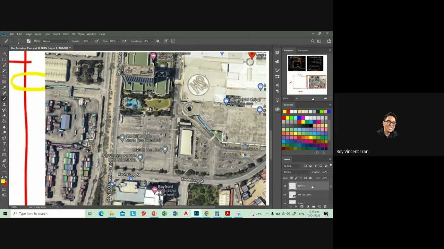Click the Delete layer trash icon

325,206
